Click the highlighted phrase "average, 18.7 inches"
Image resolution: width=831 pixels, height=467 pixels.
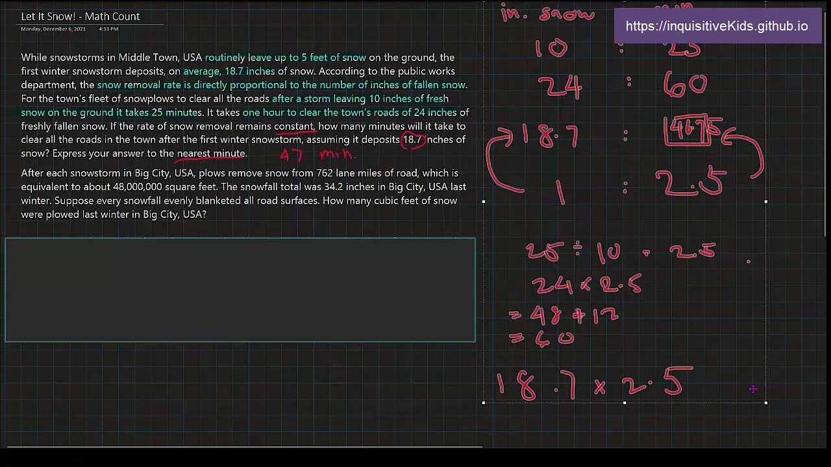(229, 71)
